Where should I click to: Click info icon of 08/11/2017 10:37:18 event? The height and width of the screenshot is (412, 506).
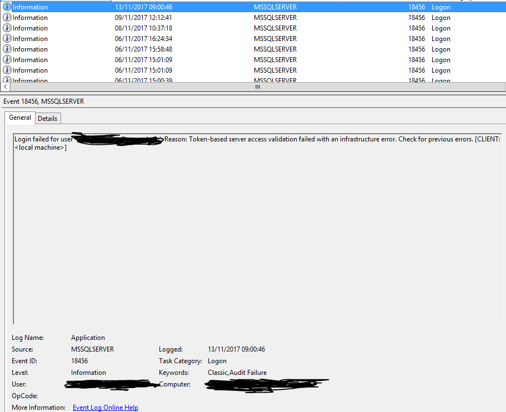click(7, 28)
